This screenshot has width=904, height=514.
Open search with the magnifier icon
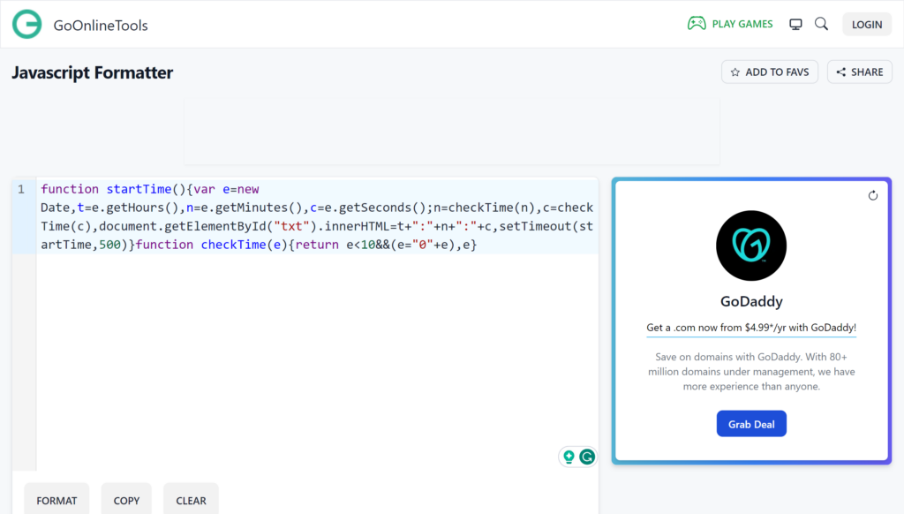821,24
